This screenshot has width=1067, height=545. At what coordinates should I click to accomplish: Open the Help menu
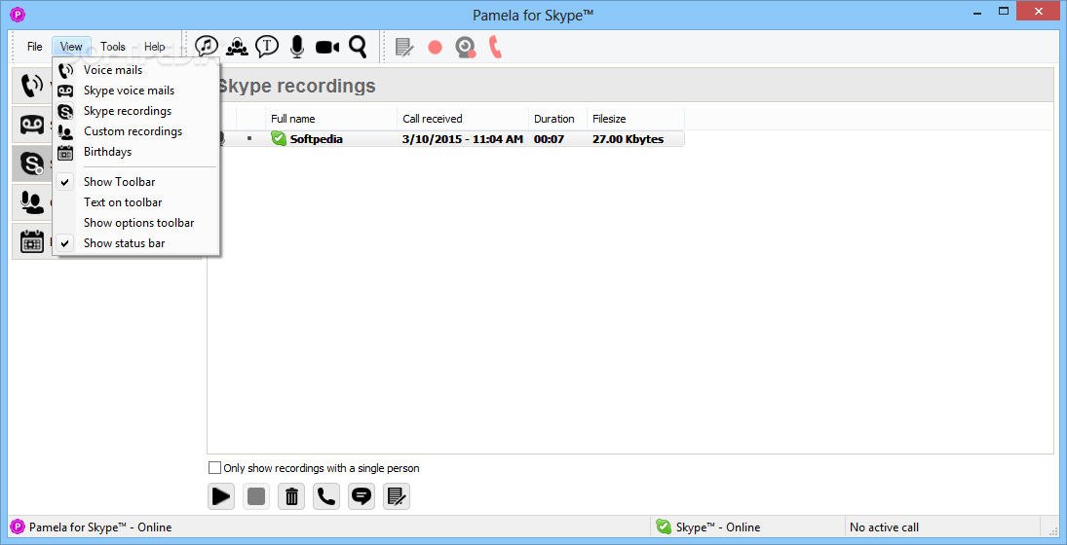coord(155,47)
